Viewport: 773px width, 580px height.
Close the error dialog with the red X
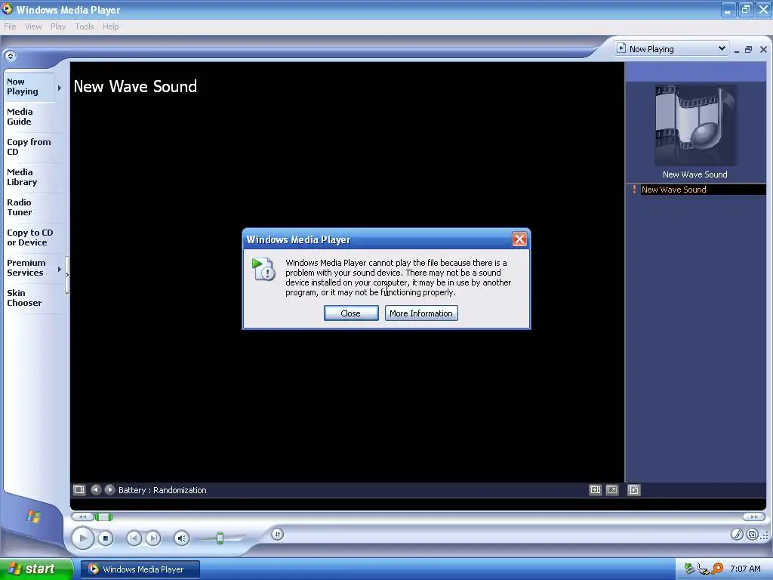click(519, 239)
